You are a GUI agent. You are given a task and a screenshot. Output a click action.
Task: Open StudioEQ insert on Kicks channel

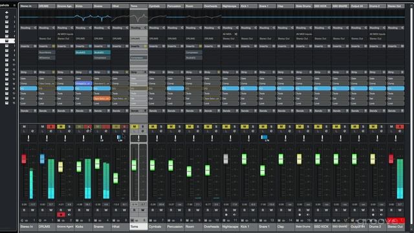(x=83, y=52)
